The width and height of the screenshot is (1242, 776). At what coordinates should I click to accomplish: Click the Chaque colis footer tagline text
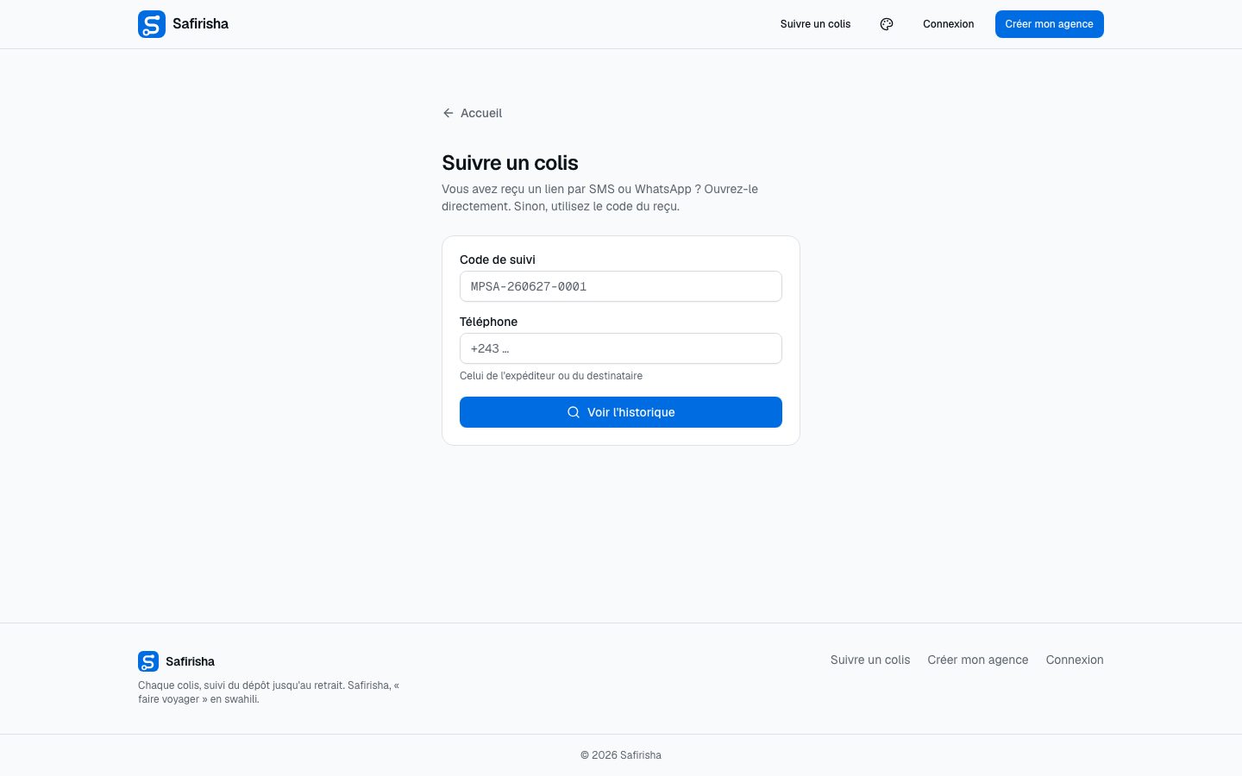tap(268, 692)
